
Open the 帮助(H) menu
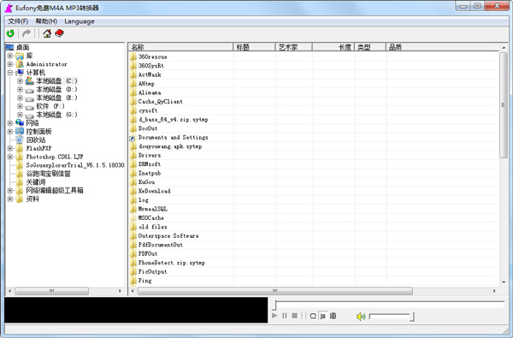46,21
